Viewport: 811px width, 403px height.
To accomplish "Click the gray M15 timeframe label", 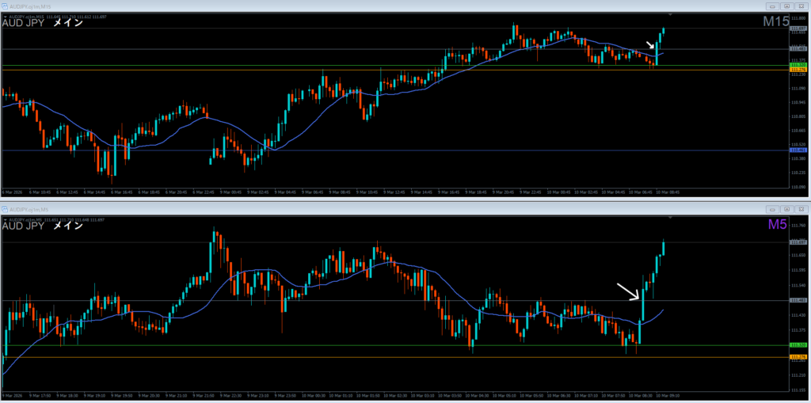I will tap(775, 22).
